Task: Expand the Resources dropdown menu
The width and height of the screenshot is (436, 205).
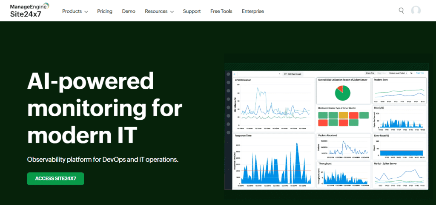Action: 159,11
